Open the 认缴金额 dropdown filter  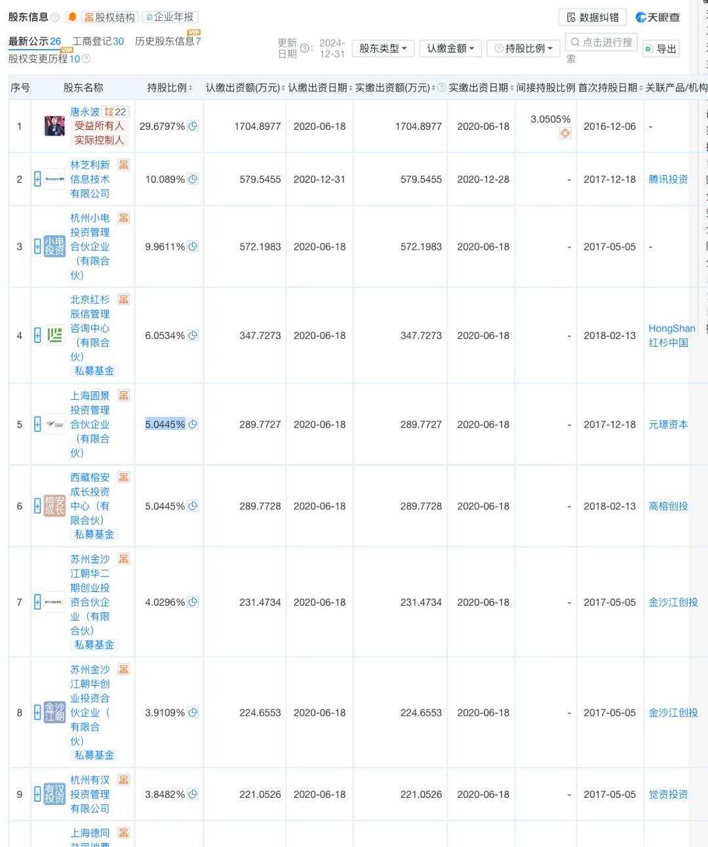(450, 49)
